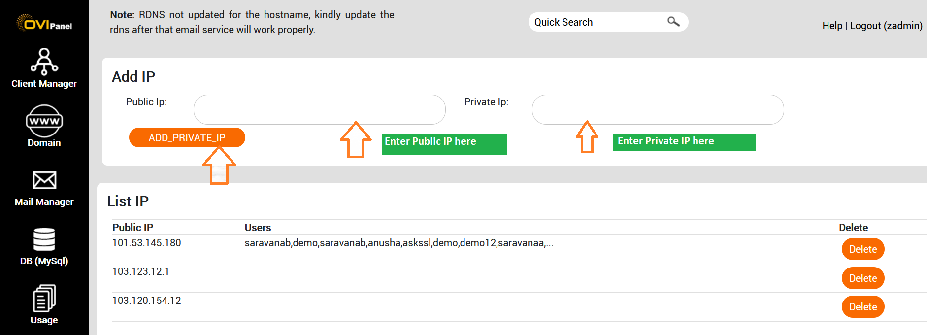The height and width of the screenshot is (335, 927).
Task: Click the Quick Search magnifier icon
Action: (673, 22)
